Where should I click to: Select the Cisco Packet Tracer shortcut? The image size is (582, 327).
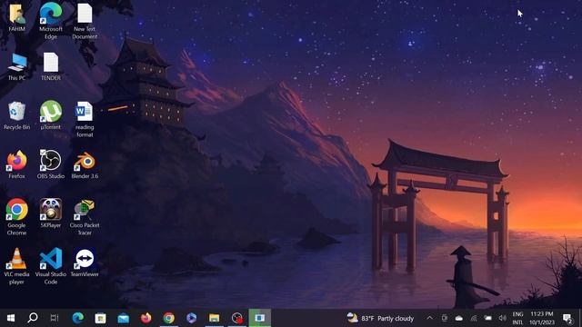(85, 217)
